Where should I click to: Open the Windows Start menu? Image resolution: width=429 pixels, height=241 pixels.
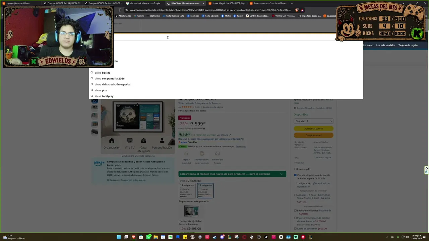[x=119, y=237]
